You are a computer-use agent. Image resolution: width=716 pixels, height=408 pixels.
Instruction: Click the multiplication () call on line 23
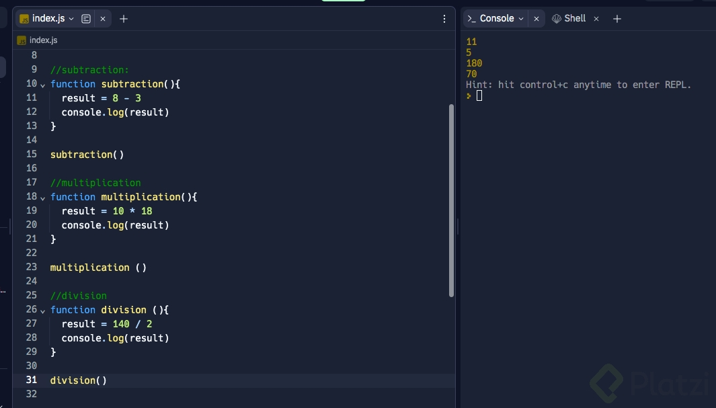[98, 268]
